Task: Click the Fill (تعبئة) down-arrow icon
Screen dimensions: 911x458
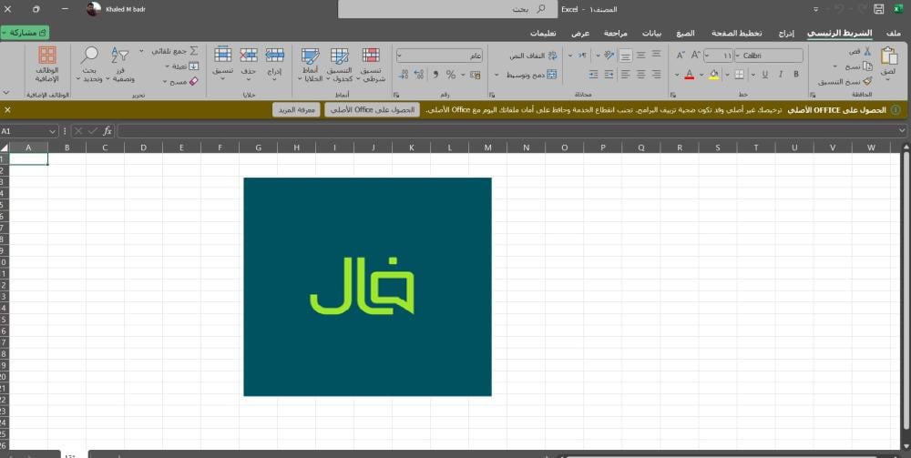Action: [x=194, y=66]
